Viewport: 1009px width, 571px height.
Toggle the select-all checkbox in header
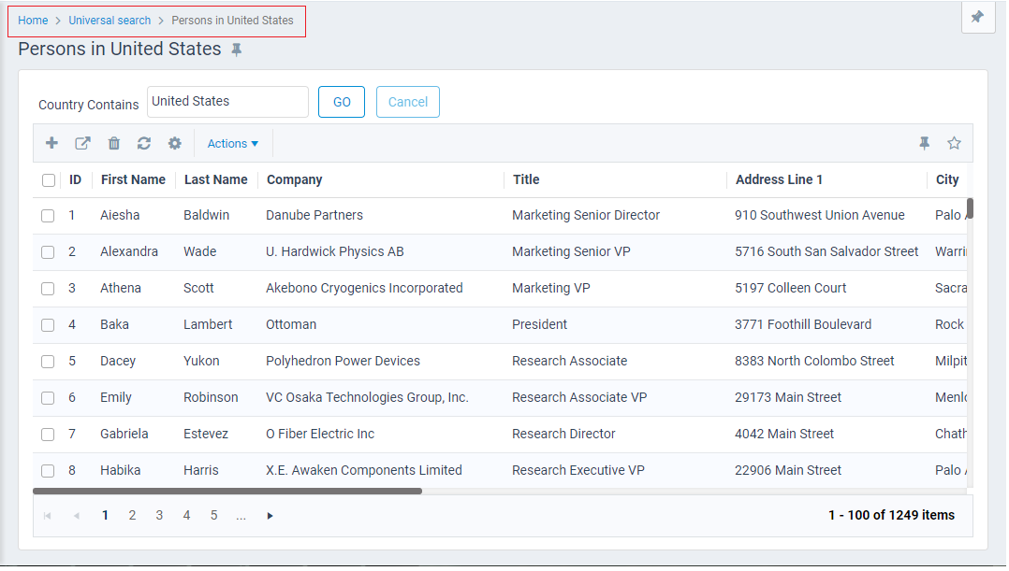49,180
